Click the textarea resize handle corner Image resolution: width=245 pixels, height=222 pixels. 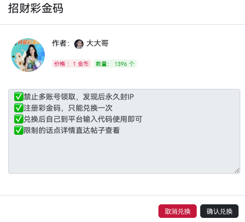237,171
